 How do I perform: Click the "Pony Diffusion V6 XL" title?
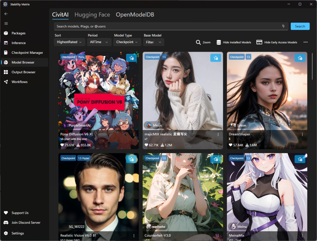click(x=77, y=134)
